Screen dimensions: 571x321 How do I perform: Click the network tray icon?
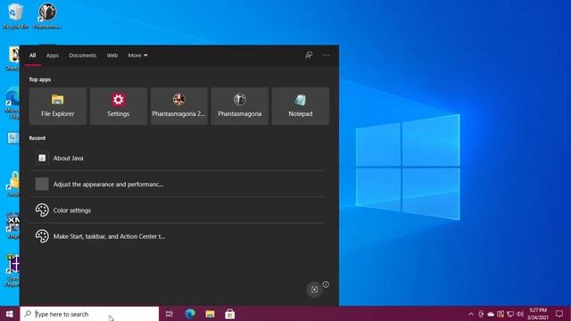(510, 314)
